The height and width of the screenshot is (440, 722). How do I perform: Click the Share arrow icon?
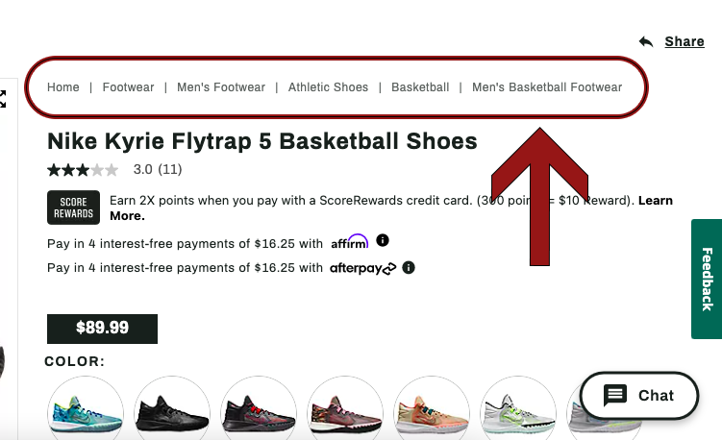(646, 42)
